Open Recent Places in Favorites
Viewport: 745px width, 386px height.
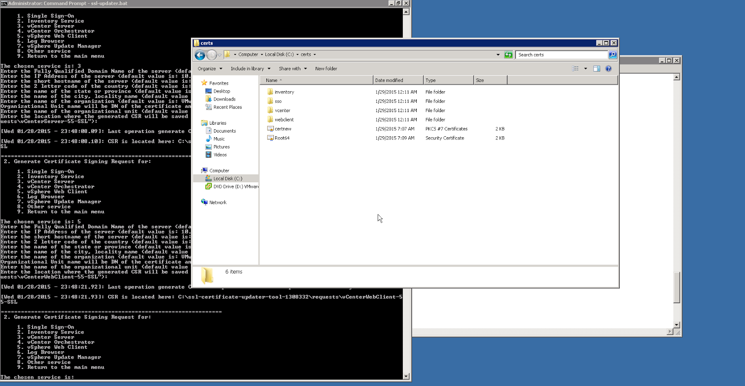pyautogui.click(x=227, y=107)
